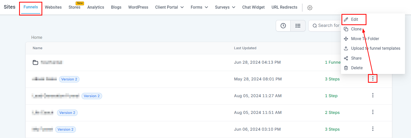Viewport: 411px width, 138px height.
Task: Expand the Client Portal dropdown
Action: [x=169, y=7]
